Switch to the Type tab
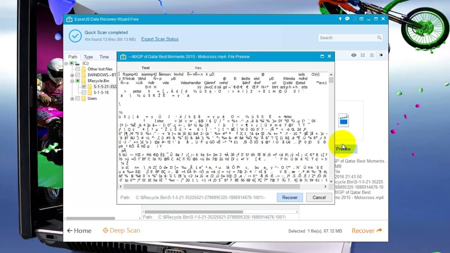This screenshot has height=253, width=450. 88,57
